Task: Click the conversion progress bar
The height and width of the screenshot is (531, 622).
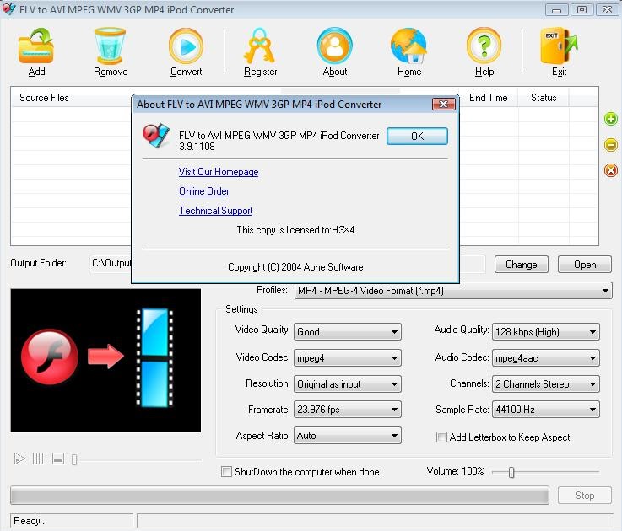Action: pos(279,496)
